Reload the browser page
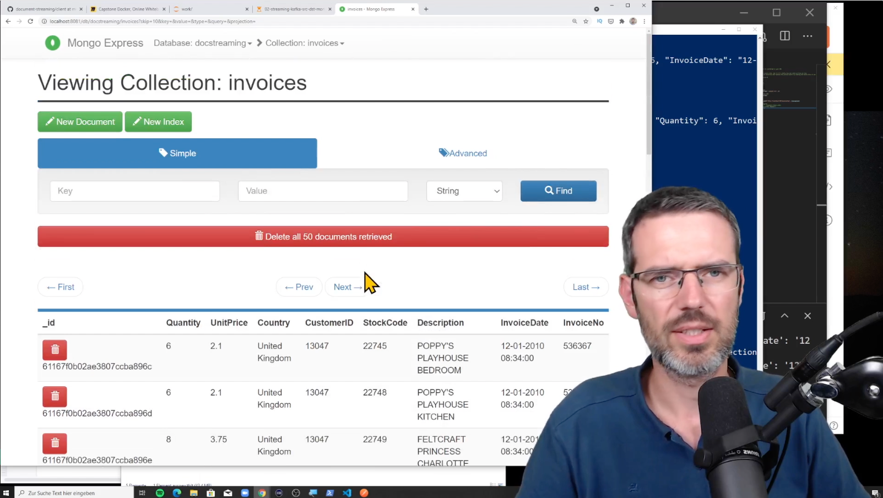 click(30, 21)
